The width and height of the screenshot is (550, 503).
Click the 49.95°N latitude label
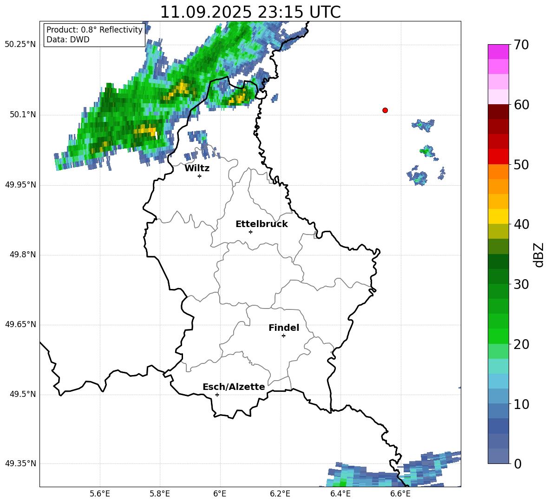pyautogui.click(x=20, y=185)
